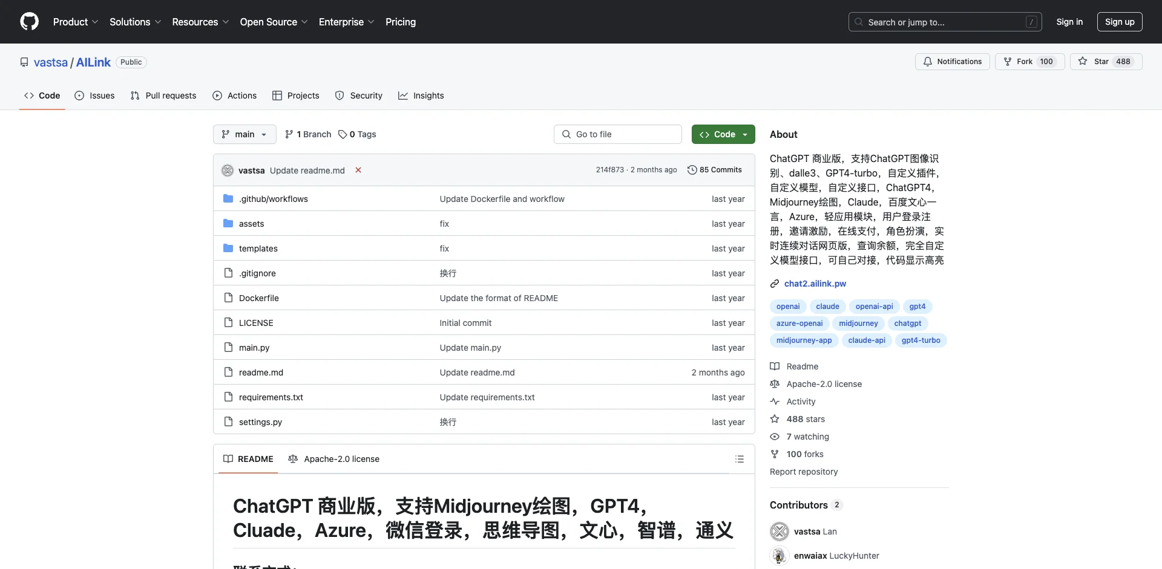Click commit message Update Dockerfile and workflow
Viewport: 1162px width, 569px height.
(x=502, y=199)
